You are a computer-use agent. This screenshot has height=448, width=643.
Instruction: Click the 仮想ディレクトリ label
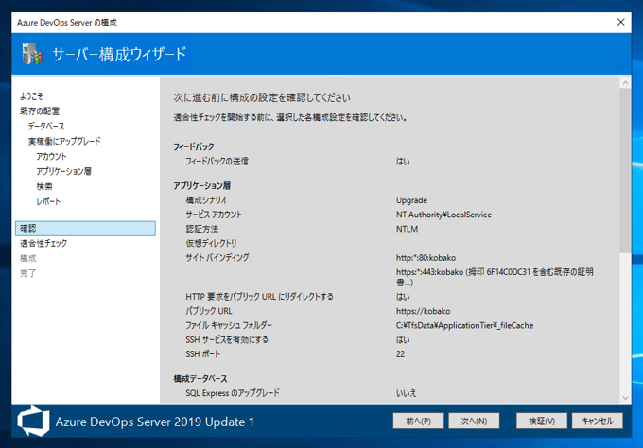[211, 244]
